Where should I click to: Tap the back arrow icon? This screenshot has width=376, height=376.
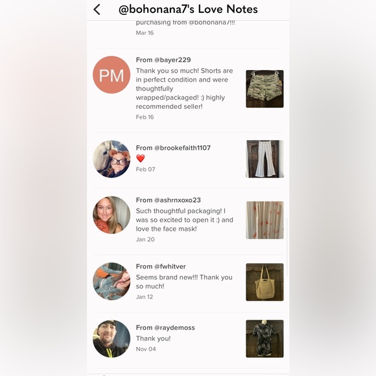coord(97,10)
